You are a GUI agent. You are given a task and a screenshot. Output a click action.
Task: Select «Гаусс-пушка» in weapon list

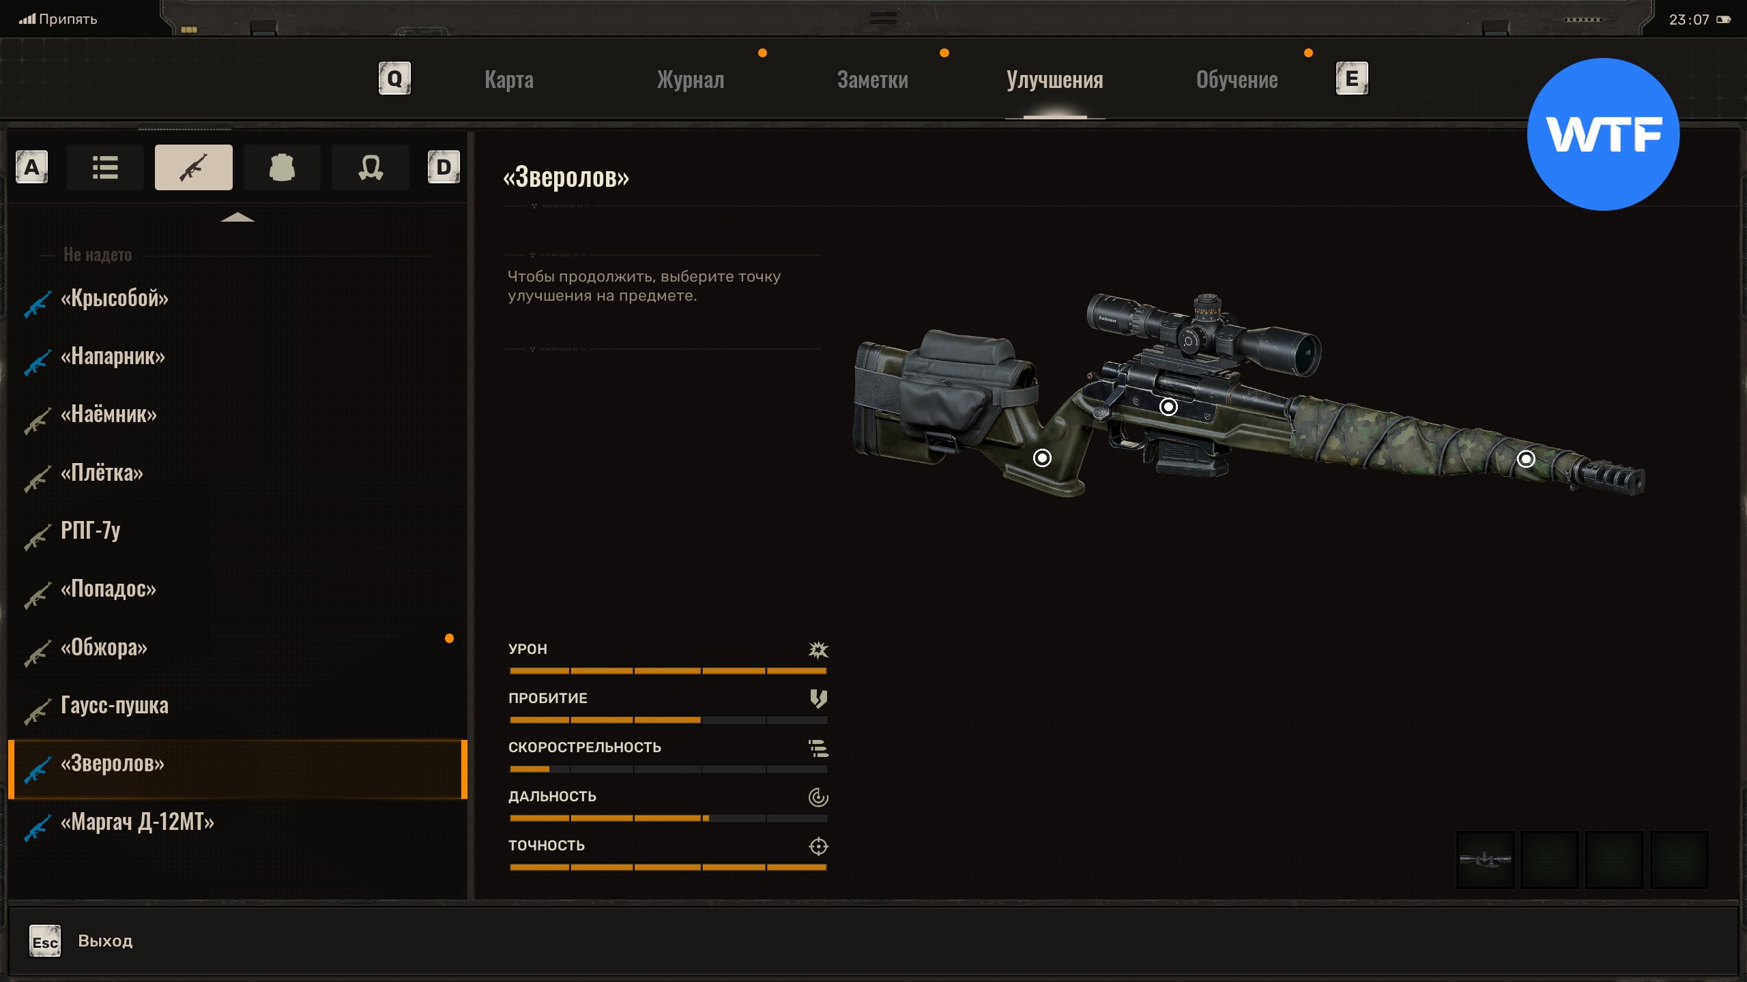click(114, 705)
